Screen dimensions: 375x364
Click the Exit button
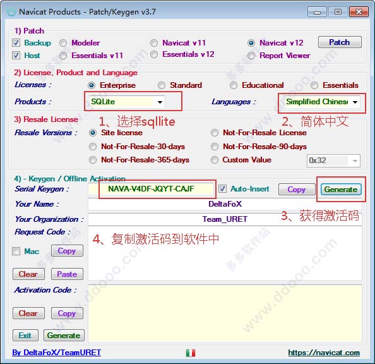coord(25,336)
